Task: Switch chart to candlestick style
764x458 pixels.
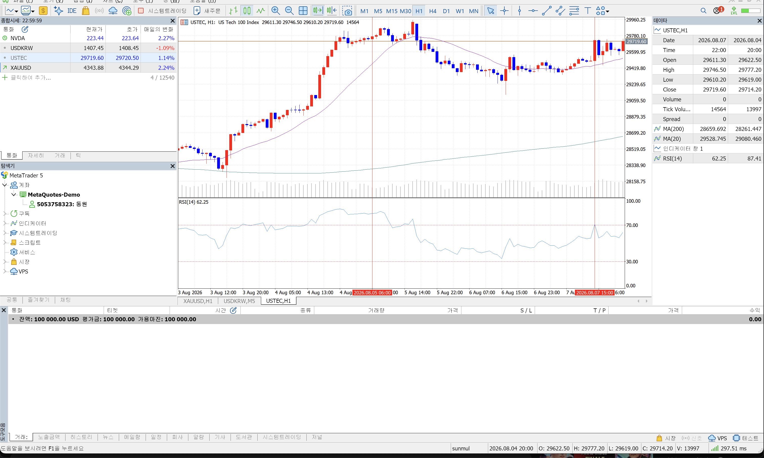Action: (x=247, y=11)
